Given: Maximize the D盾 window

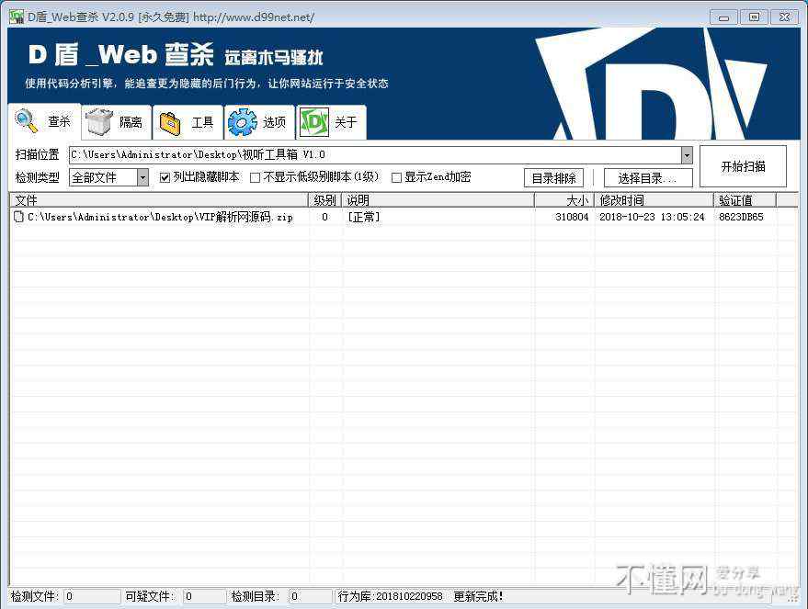Looking at the screenshot, I should point(754,17).
